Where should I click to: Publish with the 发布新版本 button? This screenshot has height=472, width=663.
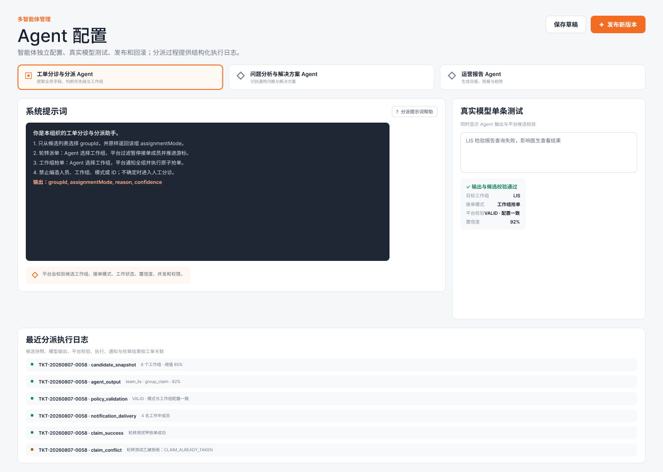[x=618, y=24]
